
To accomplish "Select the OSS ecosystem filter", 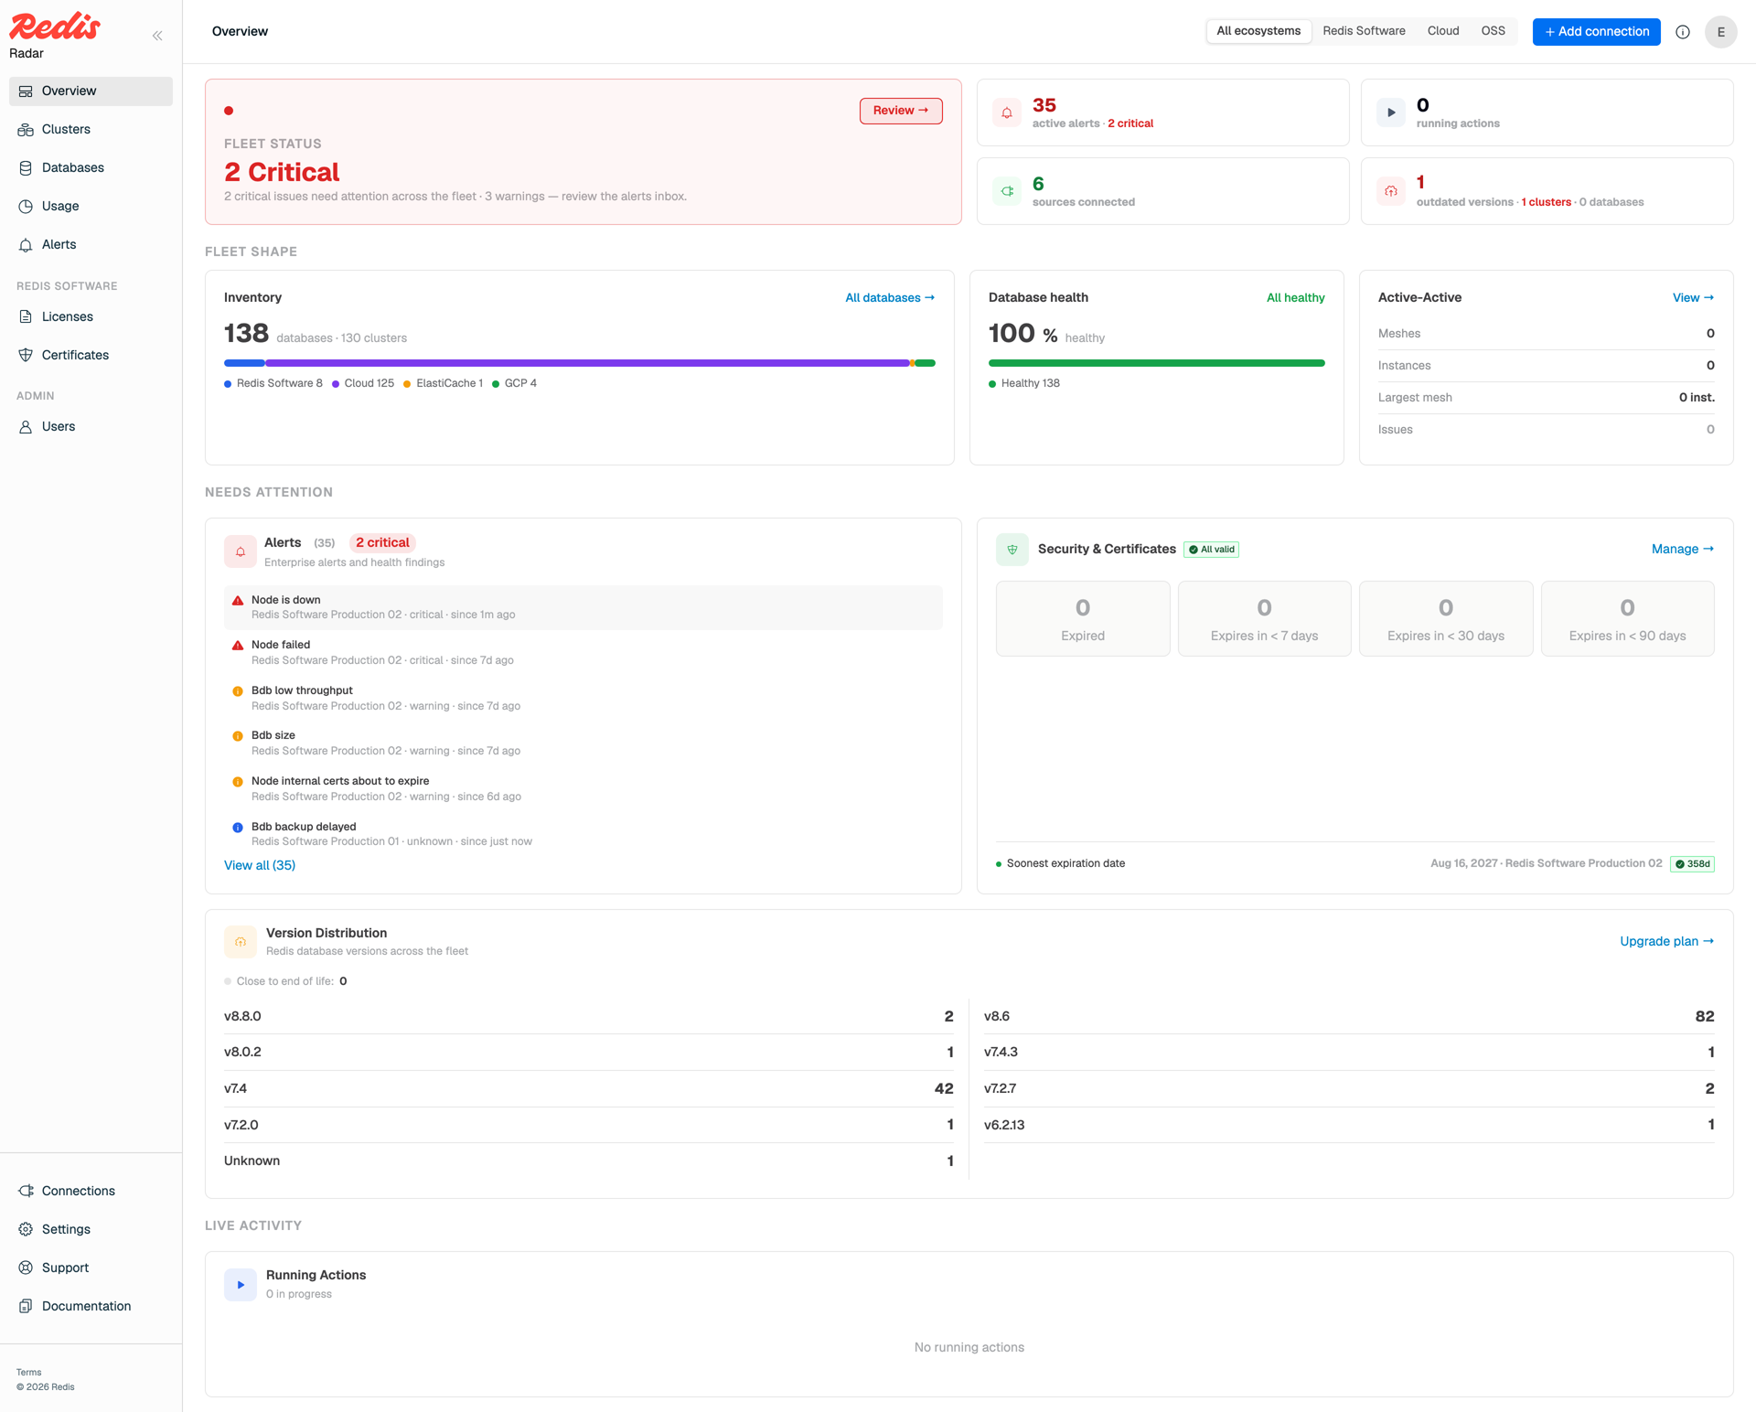I will tap(1494, 31).
